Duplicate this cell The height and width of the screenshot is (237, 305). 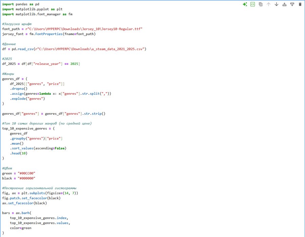261,4
